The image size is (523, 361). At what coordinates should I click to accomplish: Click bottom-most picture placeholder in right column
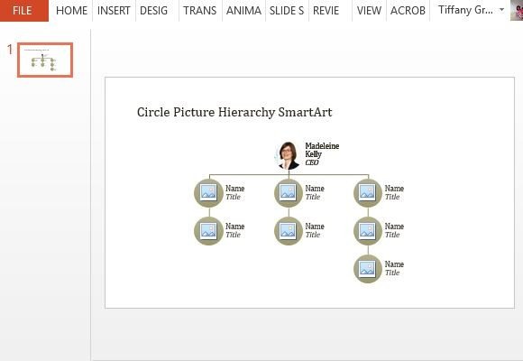point(368,269)
